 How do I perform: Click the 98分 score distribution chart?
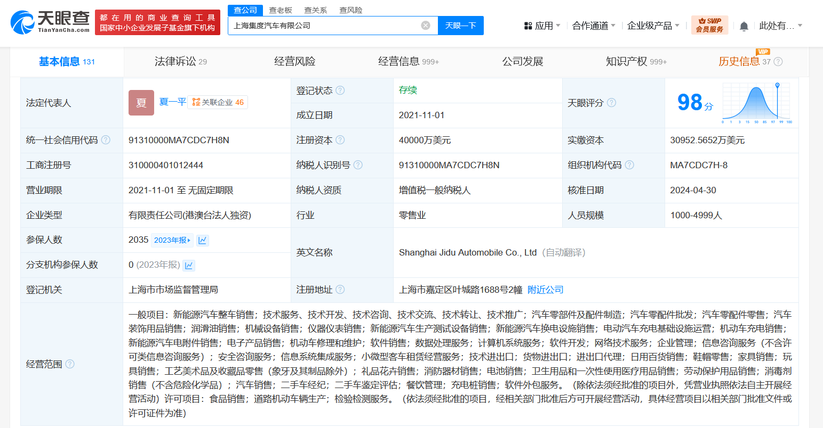point(756,103)
